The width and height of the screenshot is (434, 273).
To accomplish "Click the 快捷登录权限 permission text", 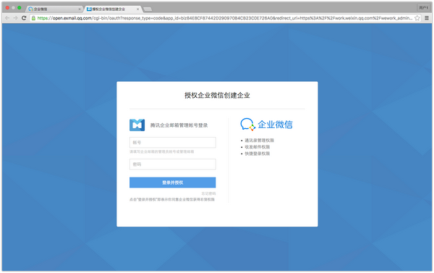I will 257,154.
